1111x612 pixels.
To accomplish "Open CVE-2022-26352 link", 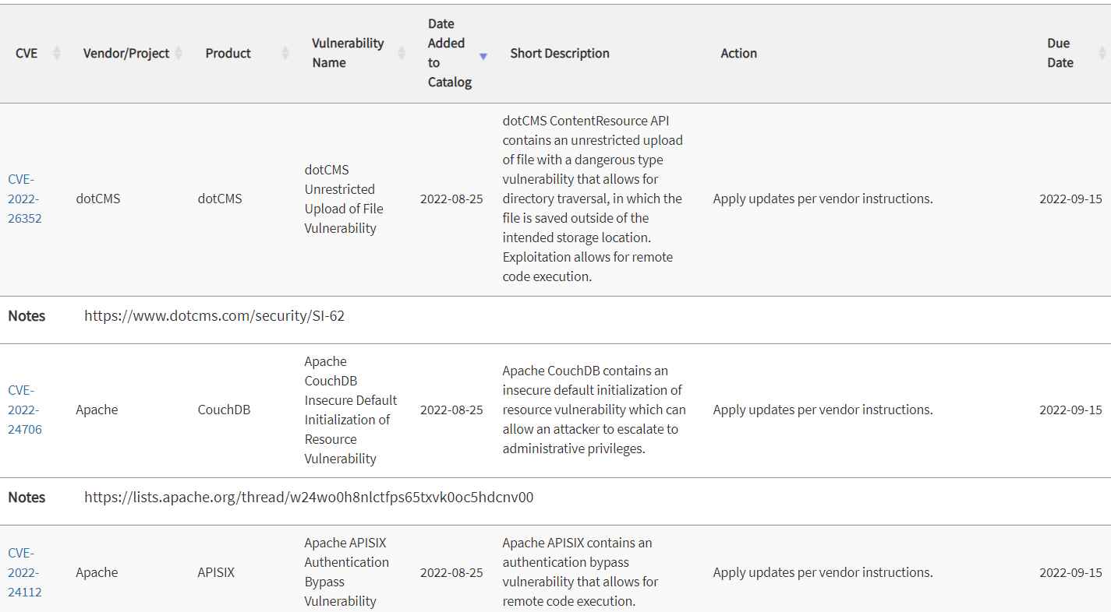I will 24,199.
